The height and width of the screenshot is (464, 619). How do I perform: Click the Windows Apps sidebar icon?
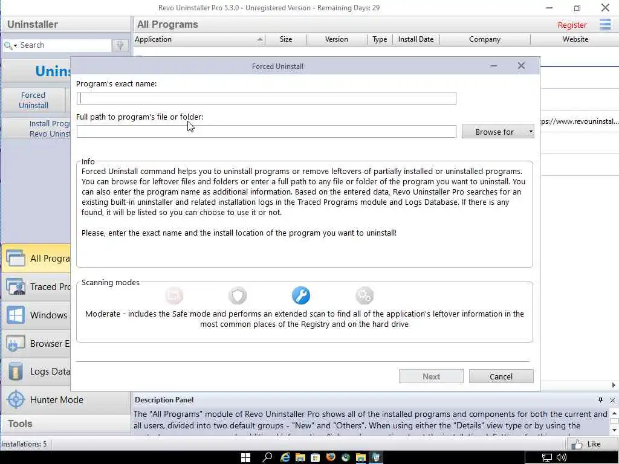[15, 315]
